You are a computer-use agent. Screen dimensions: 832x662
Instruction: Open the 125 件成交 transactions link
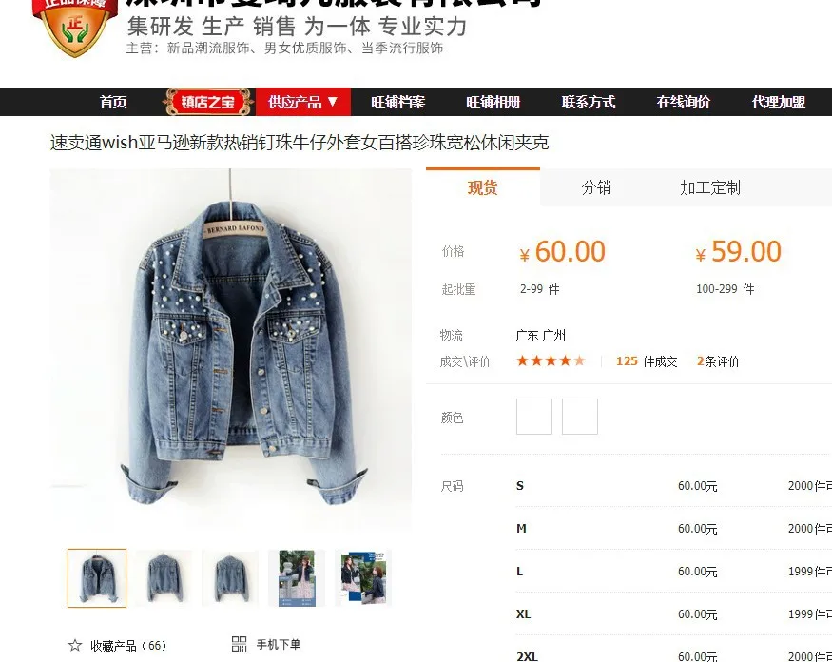click(x=647, y=361)
